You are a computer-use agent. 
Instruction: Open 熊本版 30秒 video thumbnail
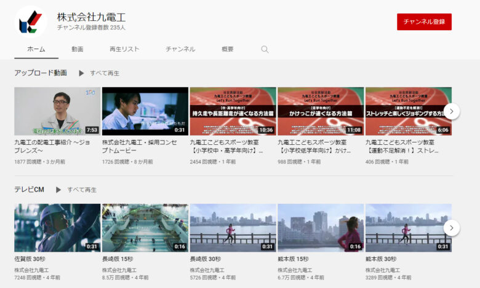pyautogui.click(x=409, y=228)
